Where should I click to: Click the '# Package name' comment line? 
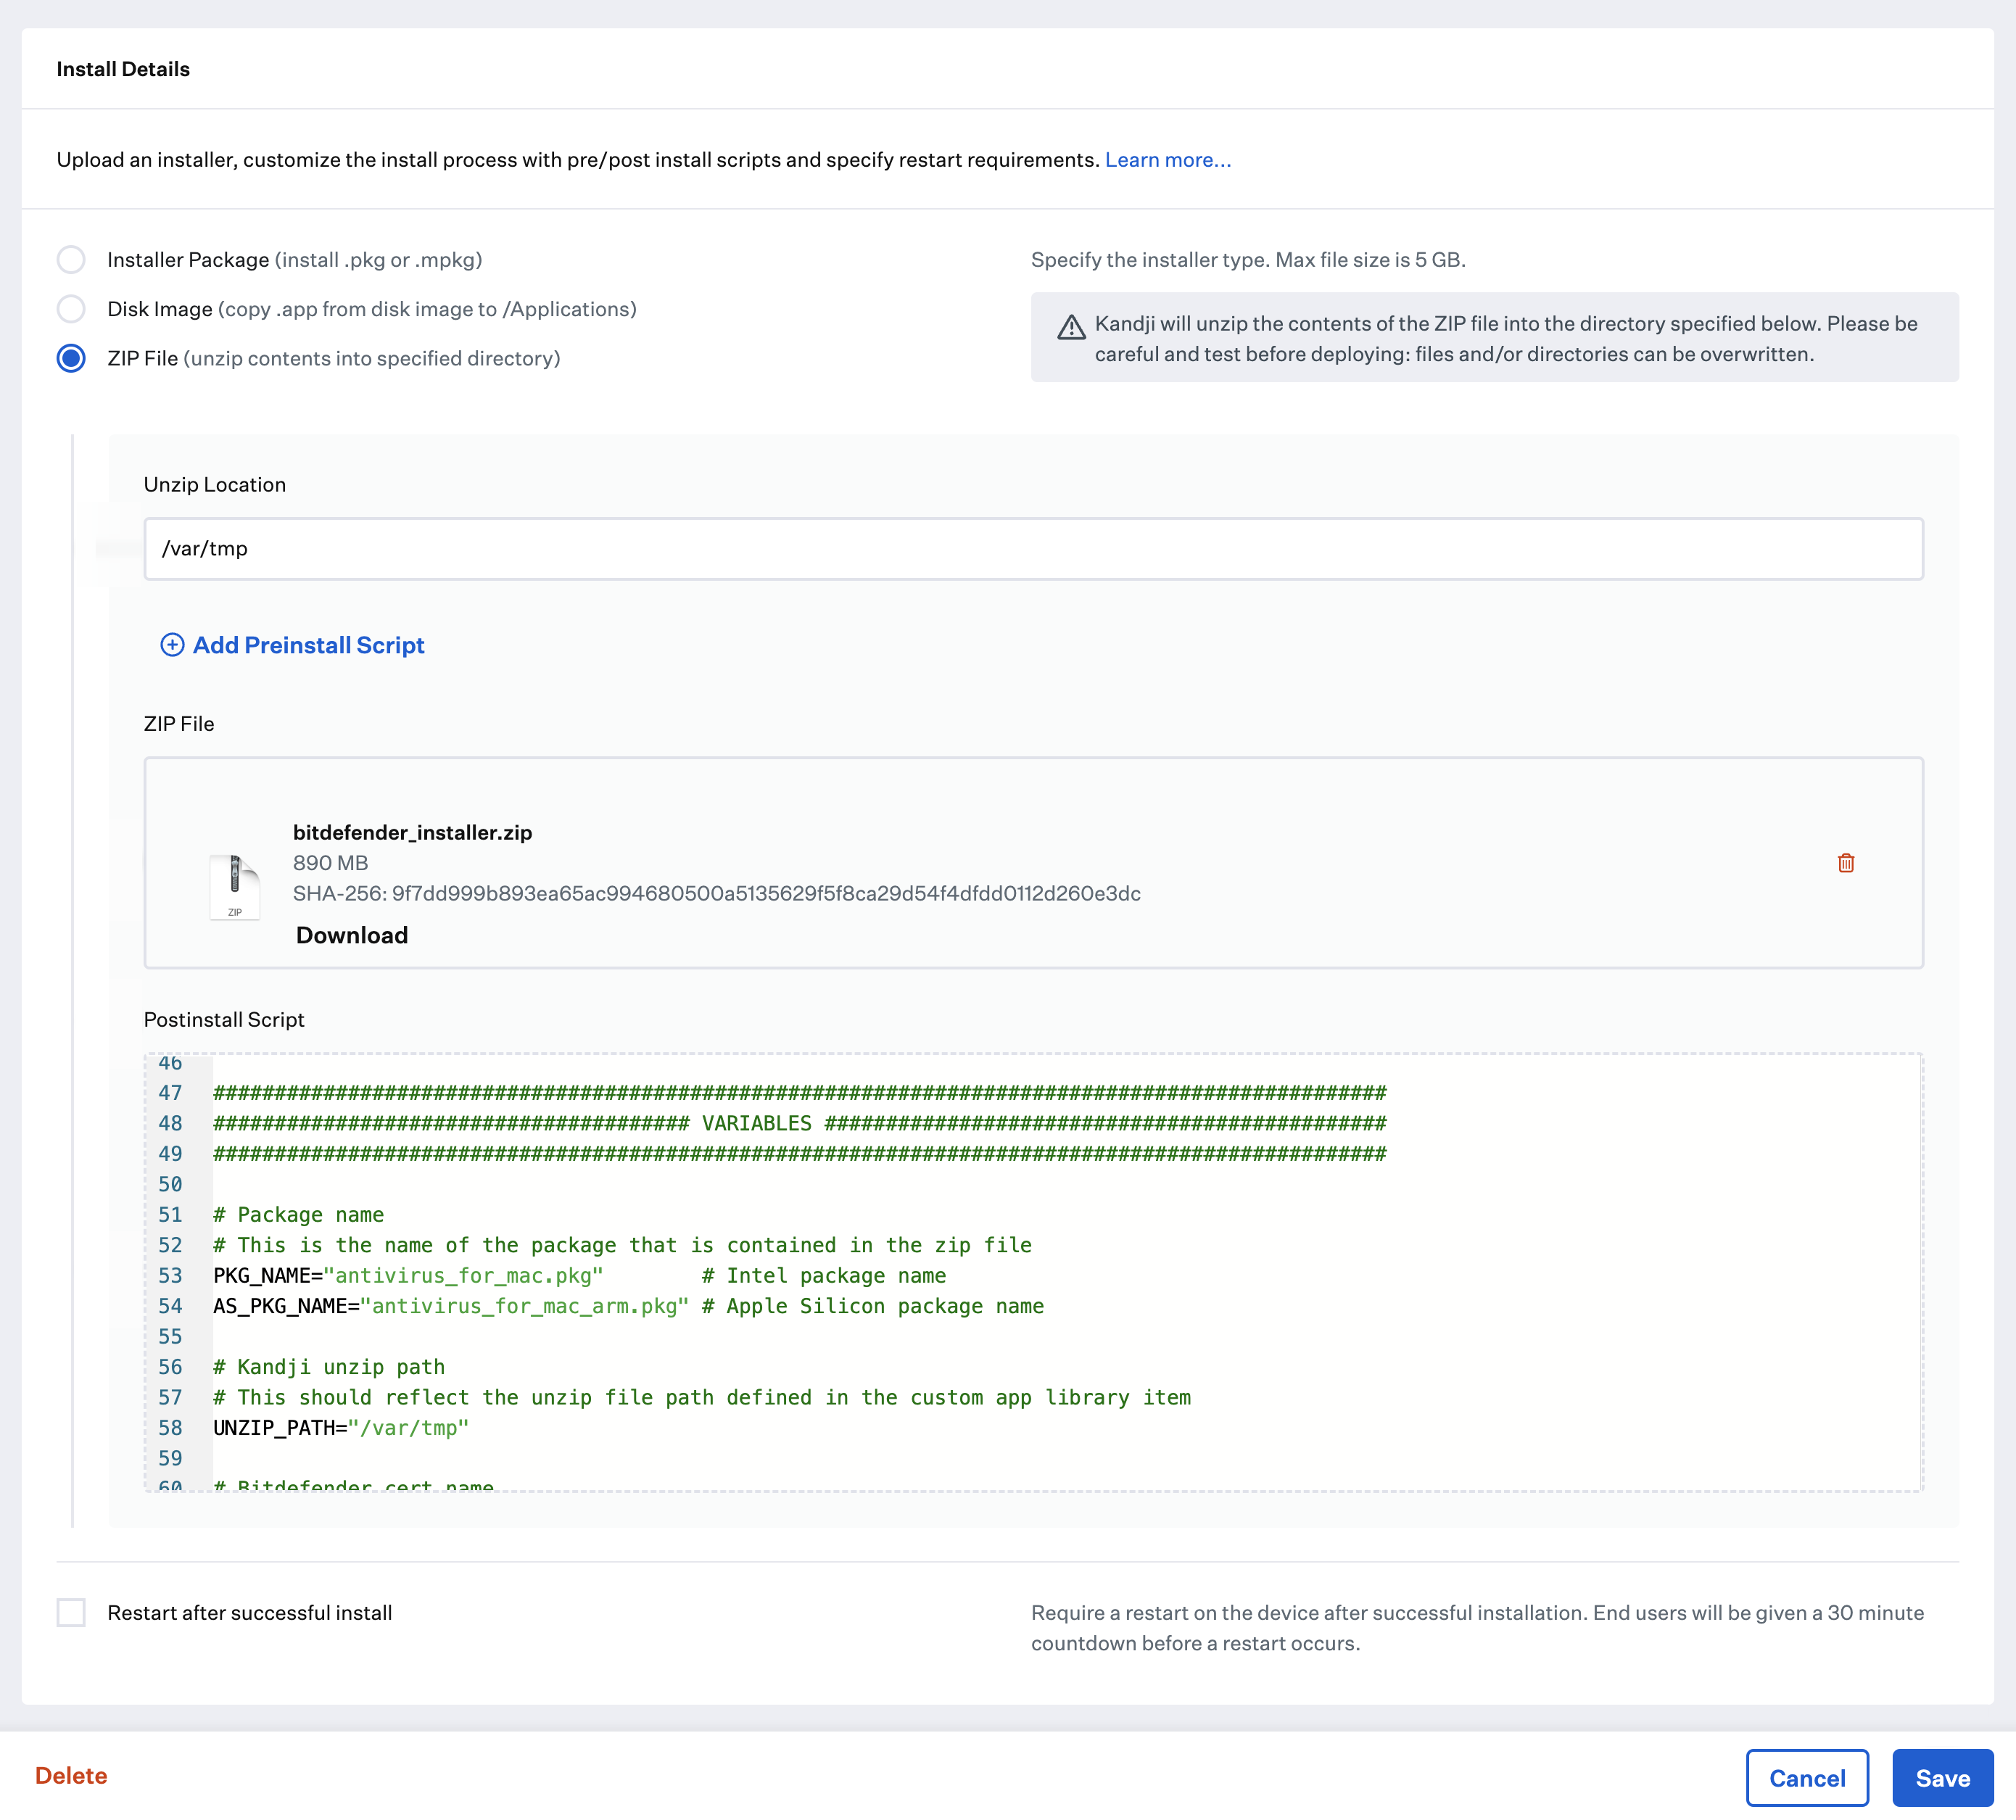(x=298, y=1214)
